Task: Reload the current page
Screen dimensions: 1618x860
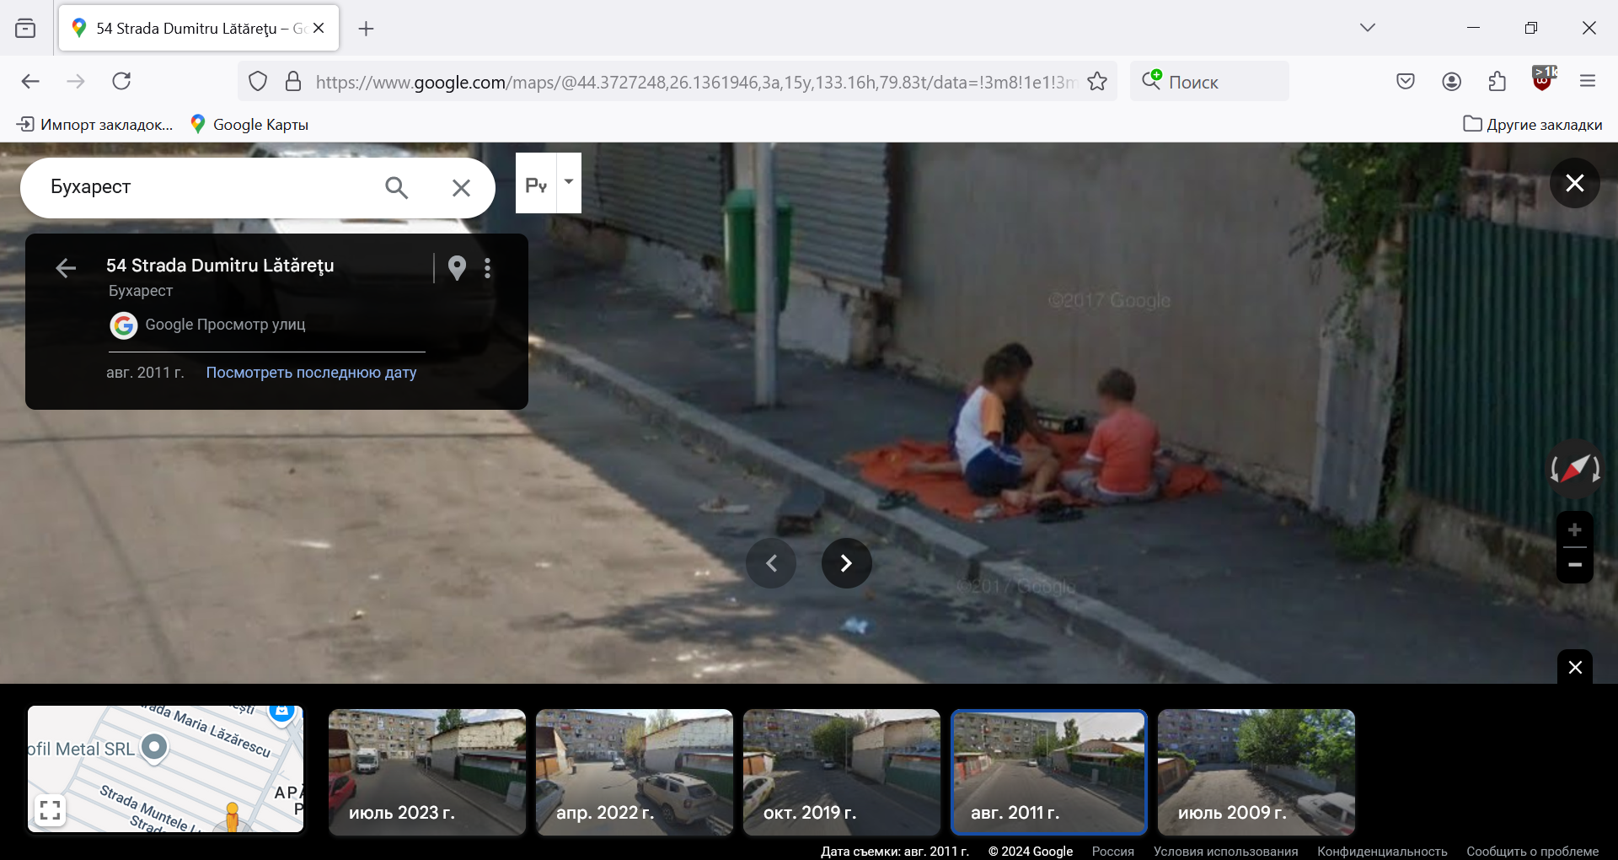Action: pos(121,81)
